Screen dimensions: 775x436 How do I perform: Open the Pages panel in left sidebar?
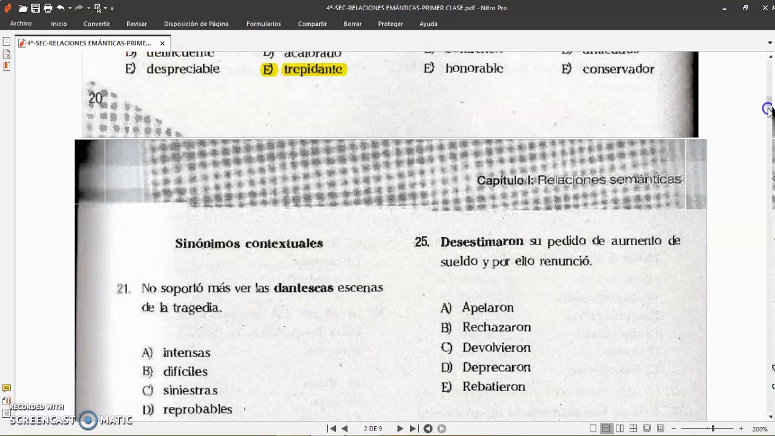(x=7, y=42)
